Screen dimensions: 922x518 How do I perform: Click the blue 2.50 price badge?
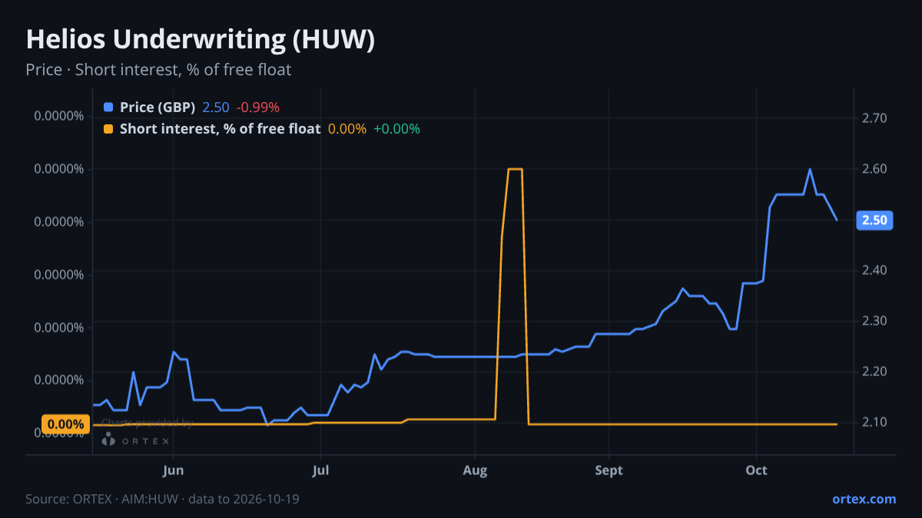[x=874, y=220]
